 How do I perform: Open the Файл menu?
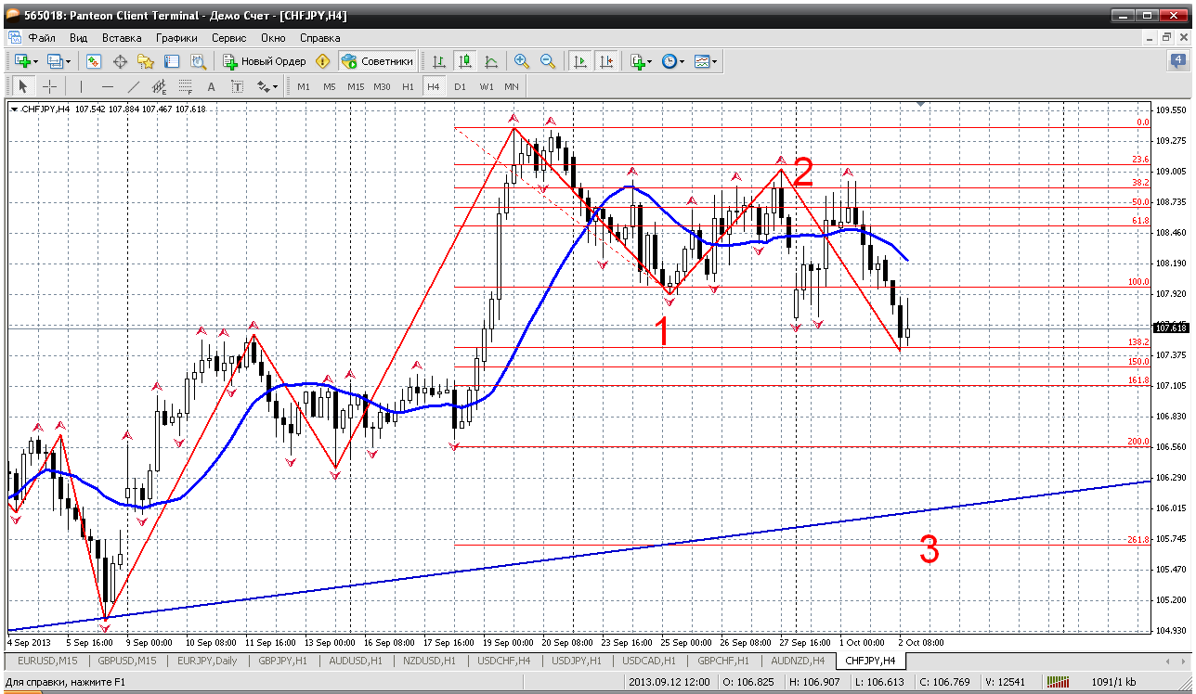click(42, 38)
